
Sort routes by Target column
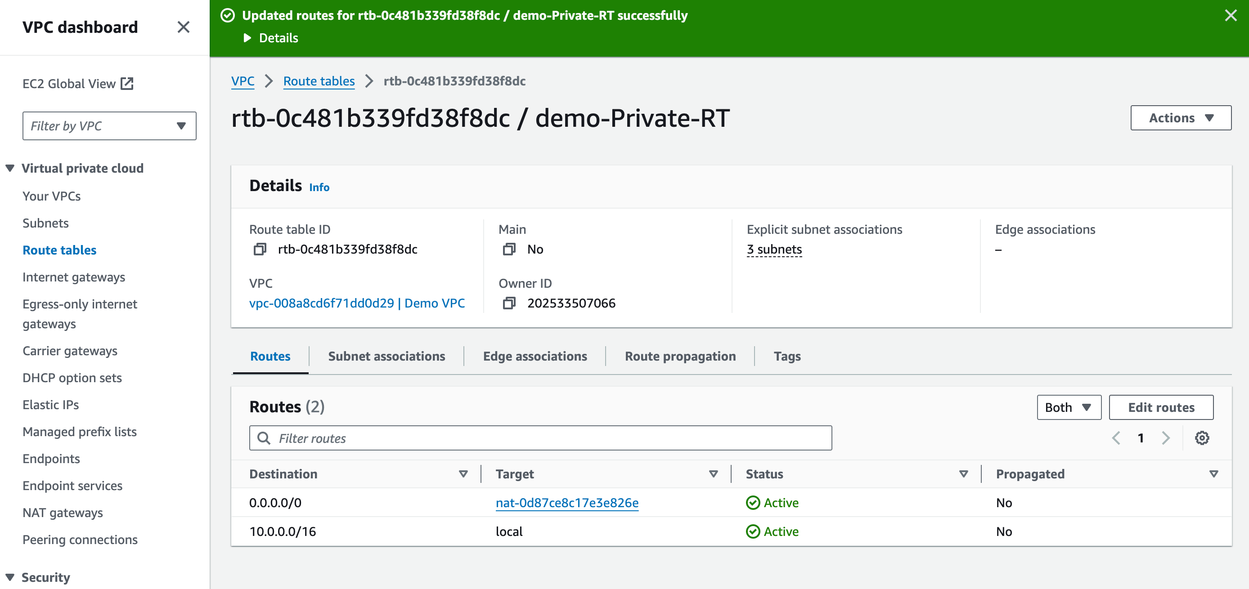click(x=713, y=474)
